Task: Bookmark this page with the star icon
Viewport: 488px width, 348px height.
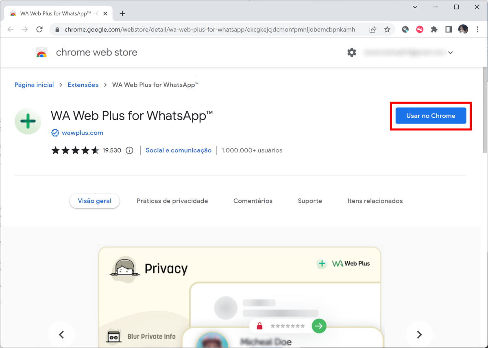Action: click(387, 30)
